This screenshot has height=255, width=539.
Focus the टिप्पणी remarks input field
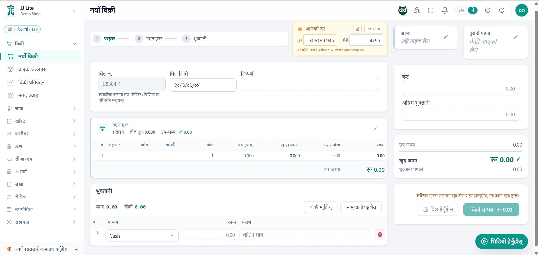(x=310, y=84)
